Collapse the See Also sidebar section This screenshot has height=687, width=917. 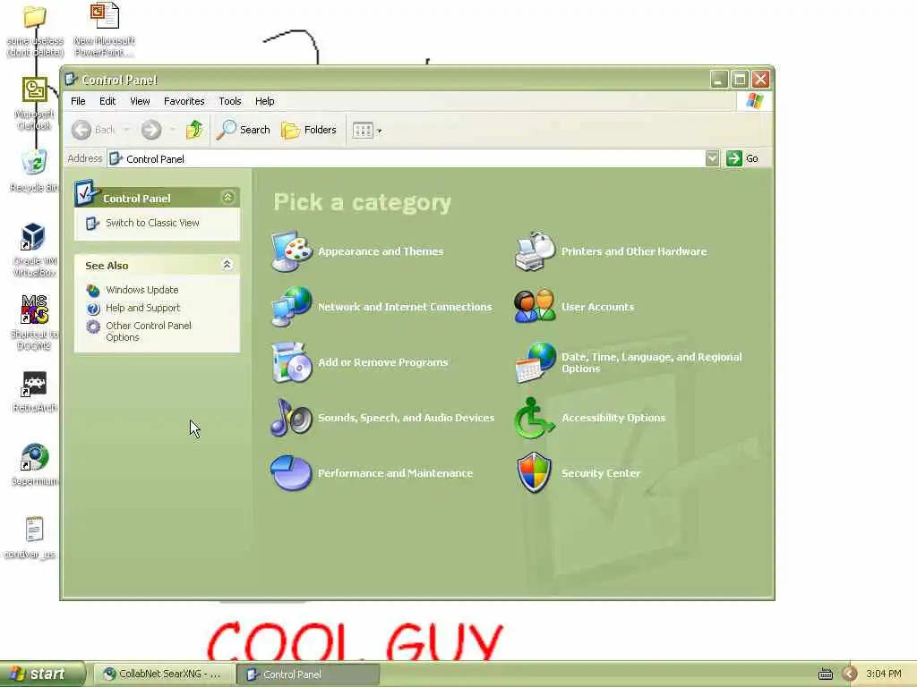tap(227, 265)
